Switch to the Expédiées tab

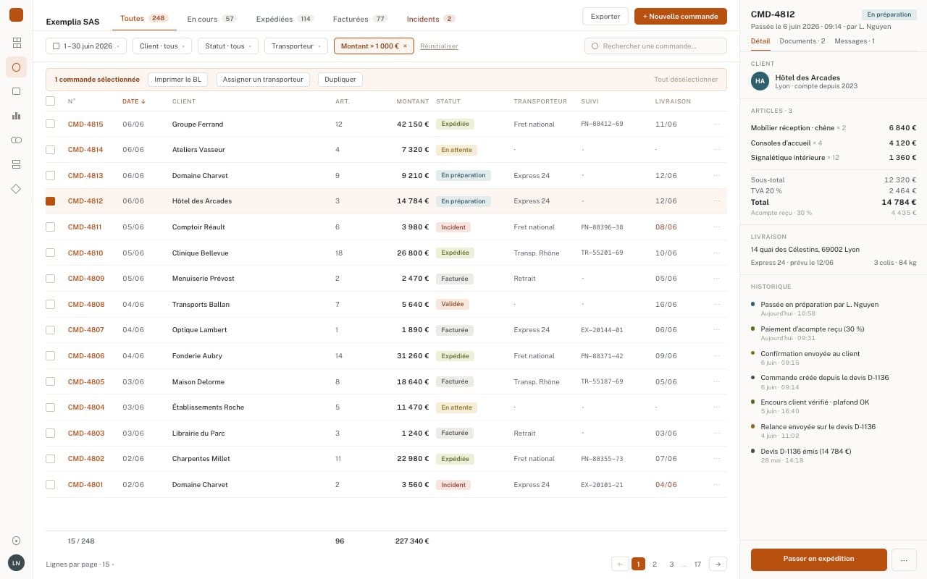coord(285,19)
